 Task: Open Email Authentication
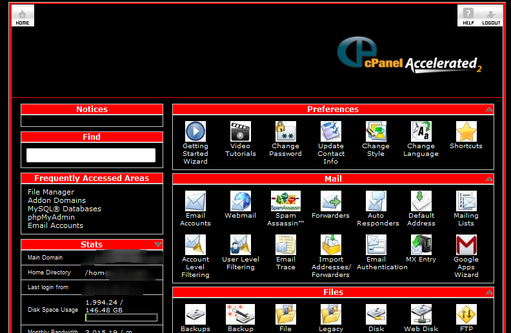click(376, 245)
